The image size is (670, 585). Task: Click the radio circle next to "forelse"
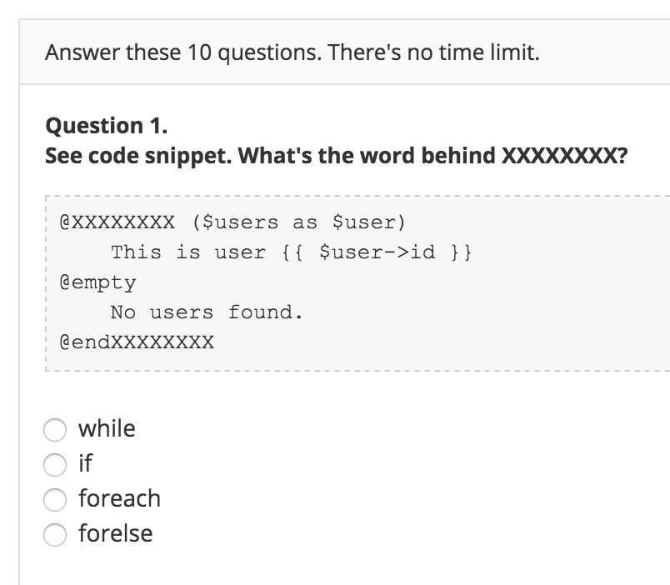(x=54, y=534)
